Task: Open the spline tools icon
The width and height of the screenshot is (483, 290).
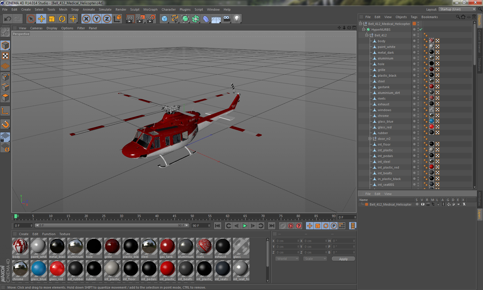Action: pyautogui.click(x=175, y=19)
